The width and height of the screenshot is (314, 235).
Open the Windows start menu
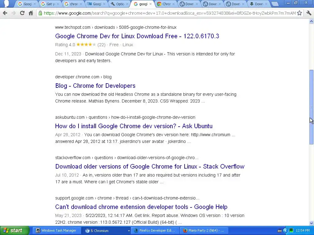coord(14,231)
